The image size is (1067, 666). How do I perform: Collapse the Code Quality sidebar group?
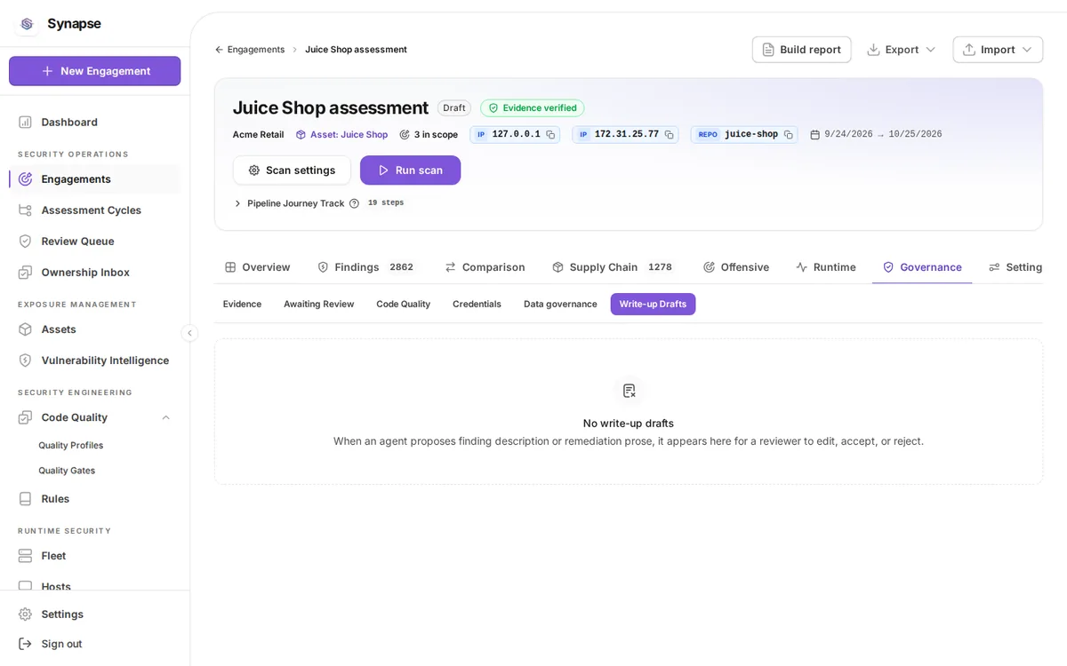(165, 417)
